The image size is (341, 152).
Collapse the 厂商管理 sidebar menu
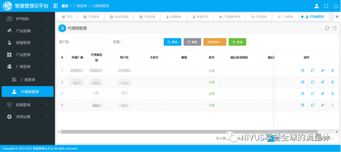[28, 66]
